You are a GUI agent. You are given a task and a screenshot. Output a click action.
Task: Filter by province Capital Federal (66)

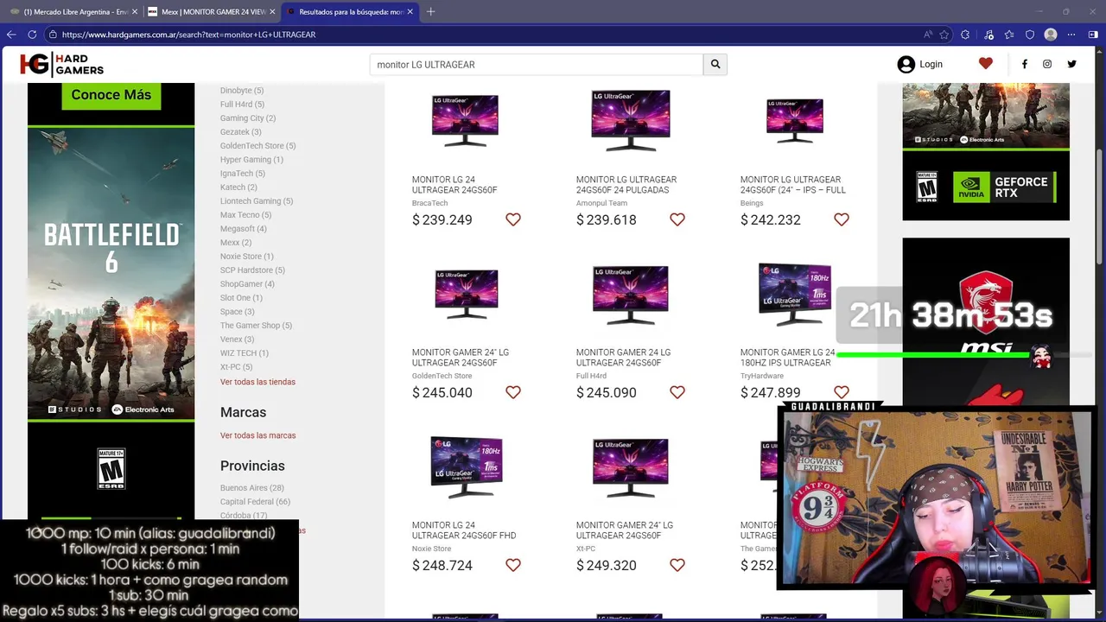(255, 502)
